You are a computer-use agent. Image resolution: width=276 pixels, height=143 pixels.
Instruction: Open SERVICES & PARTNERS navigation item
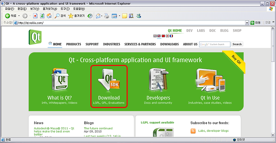(x=140, y=44)
